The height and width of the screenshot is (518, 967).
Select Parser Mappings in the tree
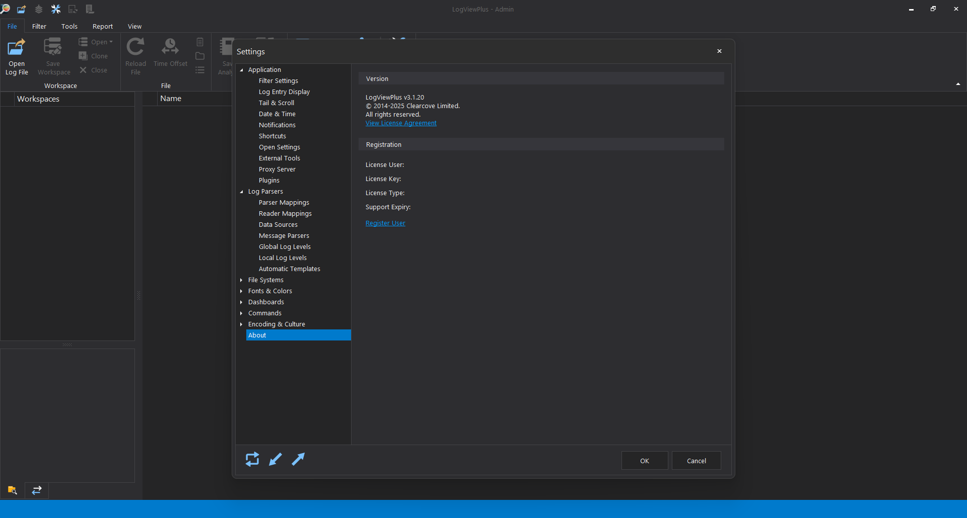coord(284,203)
